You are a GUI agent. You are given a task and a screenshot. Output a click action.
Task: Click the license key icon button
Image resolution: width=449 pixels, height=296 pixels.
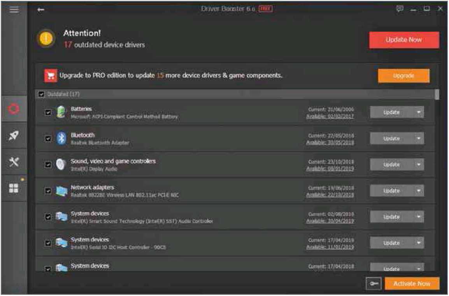pos(374,284)
